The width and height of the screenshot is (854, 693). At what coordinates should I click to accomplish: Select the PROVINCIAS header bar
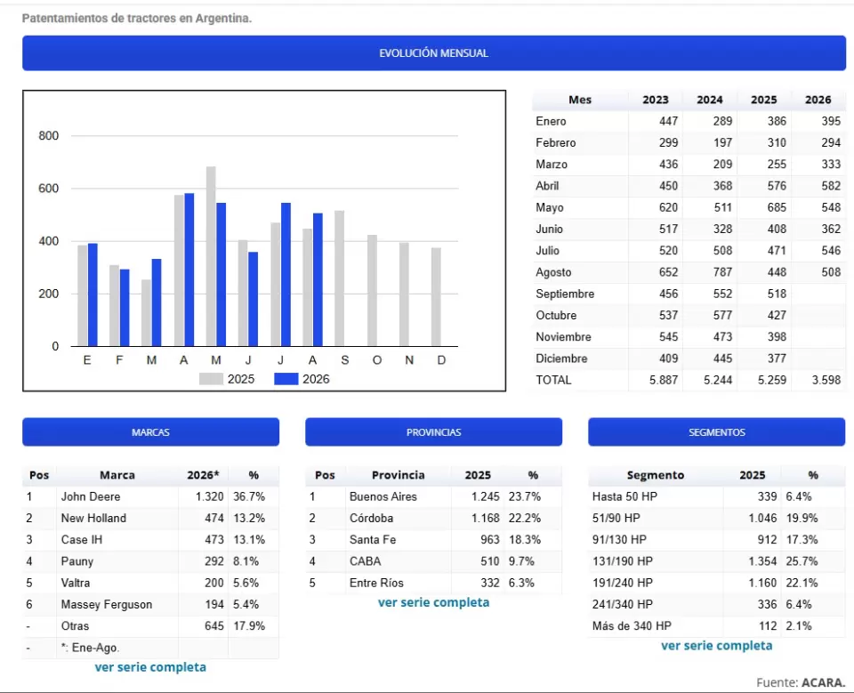433,432
